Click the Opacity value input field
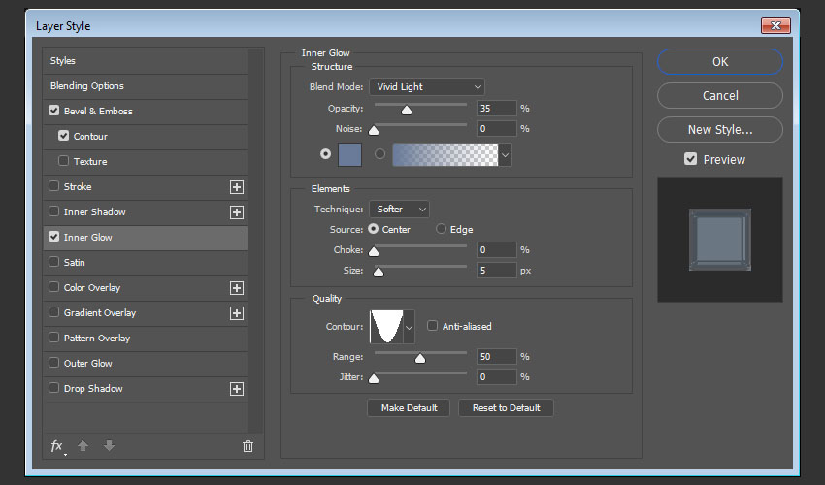 point(496,109)
